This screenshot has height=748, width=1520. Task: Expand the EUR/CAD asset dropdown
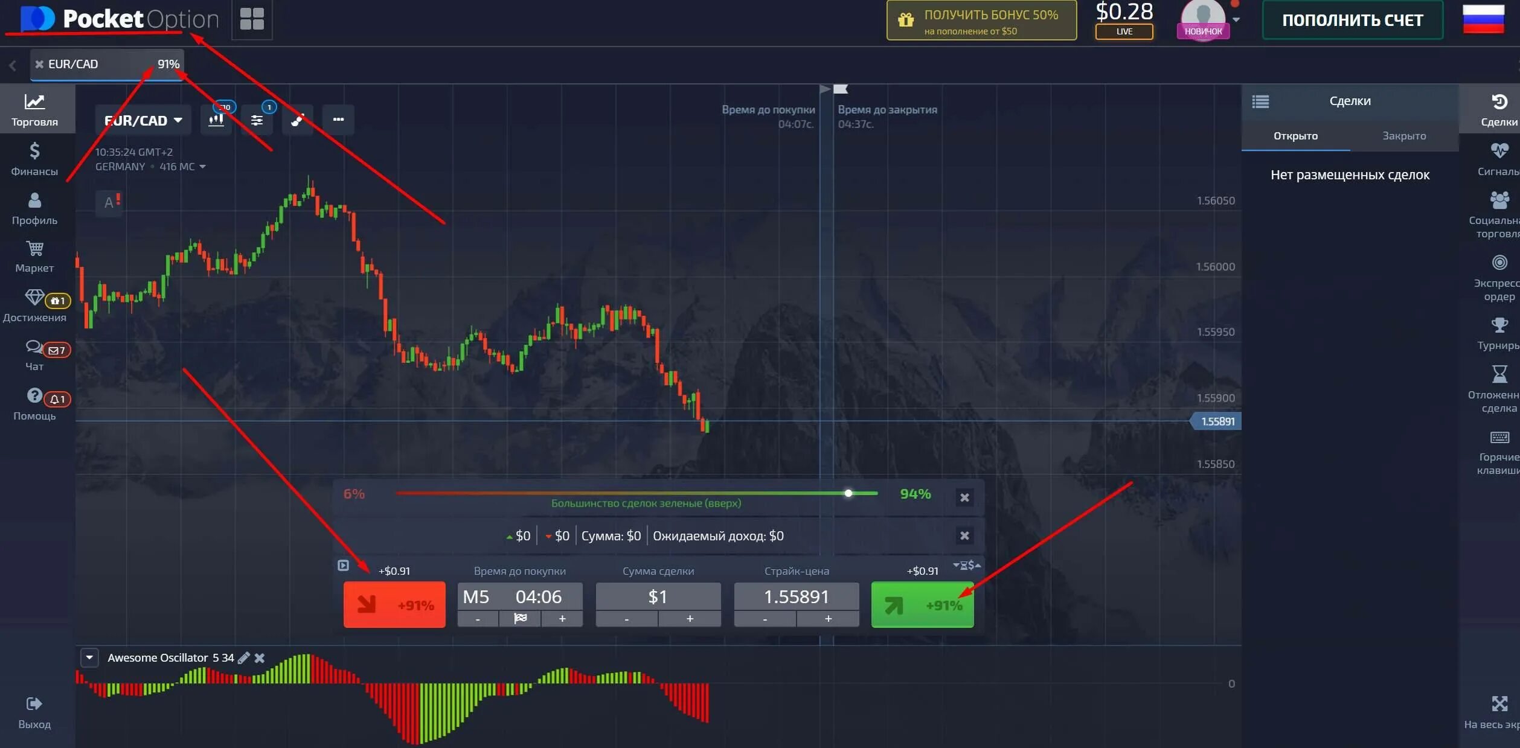pos(143,120)
